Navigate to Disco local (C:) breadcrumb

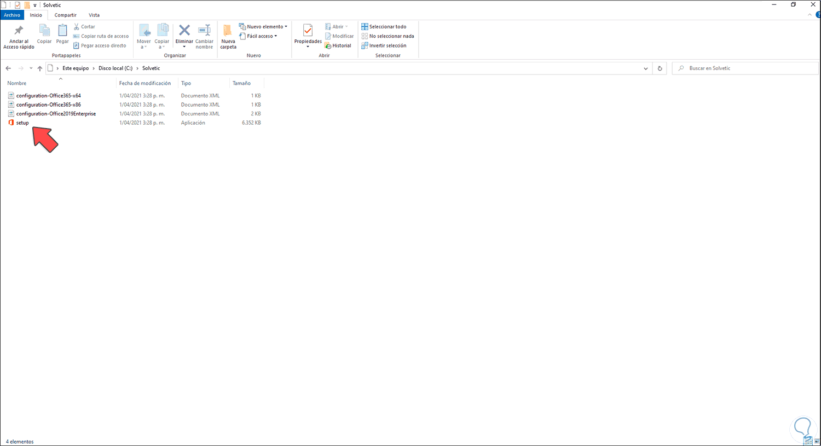(x=115, y=68)
